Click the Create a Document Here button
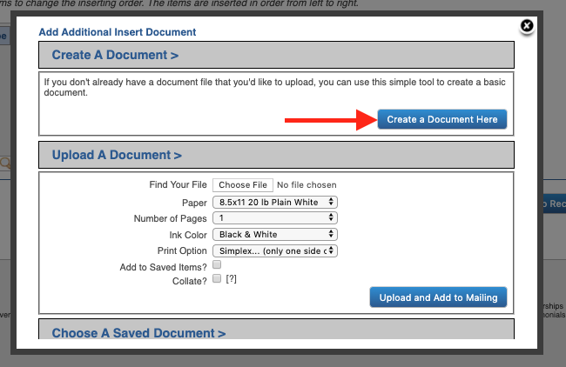Screen dimensions: 566x367 (x=442, y=119)
